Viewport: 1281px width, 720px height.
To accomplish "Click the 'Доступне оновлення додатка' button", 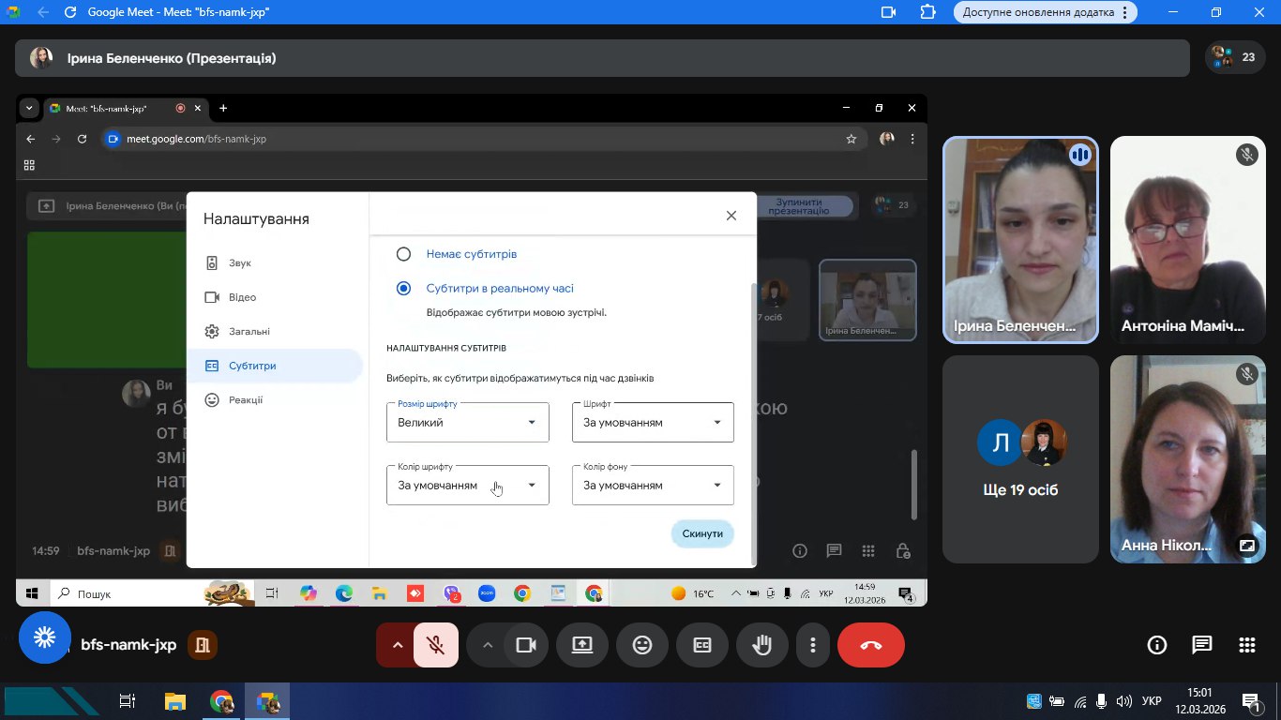I will [x=1045, y=12].
